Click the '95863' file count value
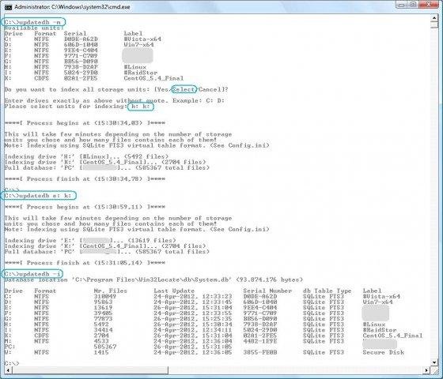This screenshot has height=379, width=443. click(x=103, y=302)
